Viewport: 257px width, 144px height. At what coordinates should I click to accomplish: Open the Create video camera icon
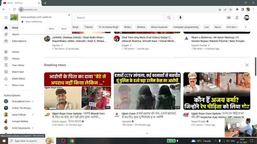(x=228, y=18)
